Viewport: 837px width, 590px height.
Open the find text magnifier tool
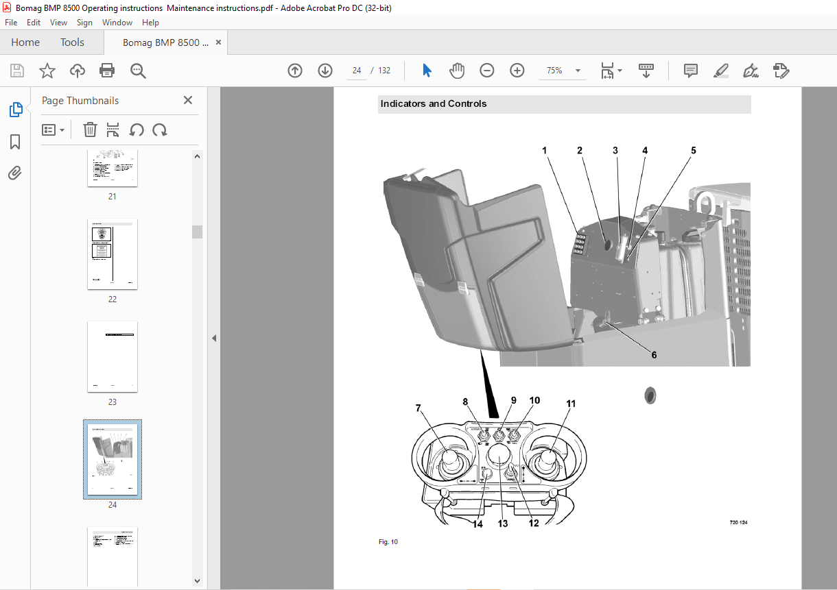(138, 71)
